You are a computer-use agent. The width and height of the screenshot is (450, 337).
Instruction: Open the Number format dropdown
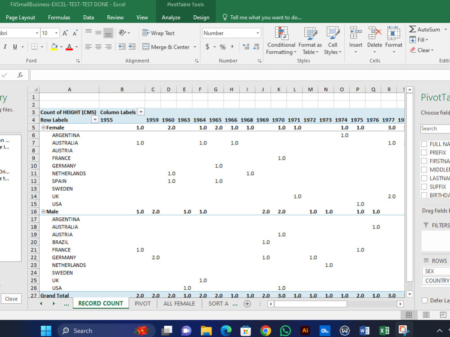coord(257,33)
